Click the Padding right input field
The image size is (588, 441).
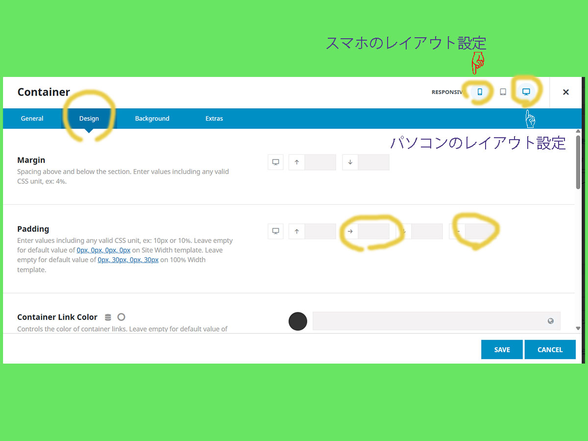pyautogui.click(x=373, y=231)
